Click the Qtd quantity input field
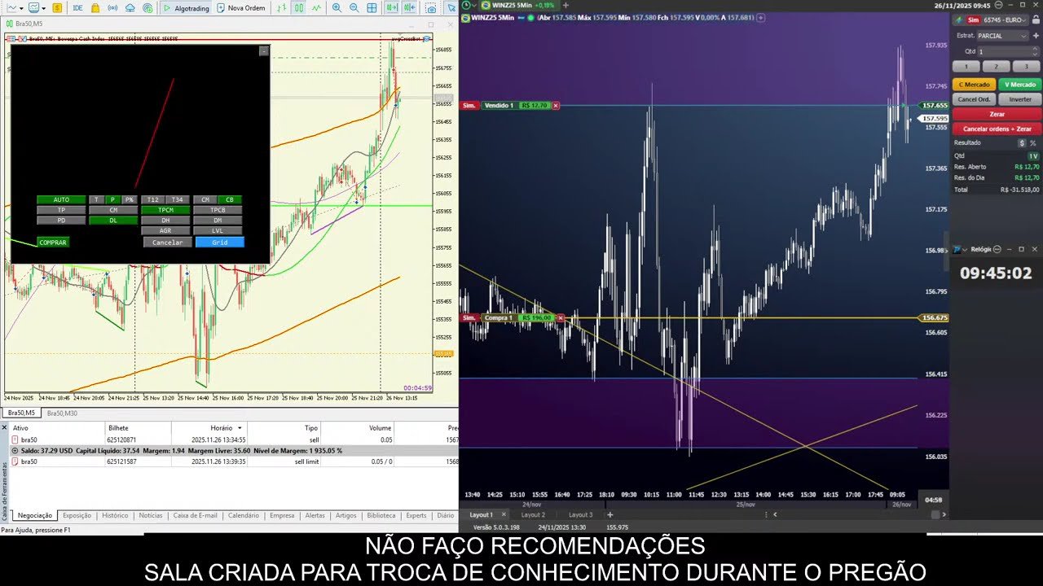Viewport: 1043px width, 586px height. click(1008, 51)
